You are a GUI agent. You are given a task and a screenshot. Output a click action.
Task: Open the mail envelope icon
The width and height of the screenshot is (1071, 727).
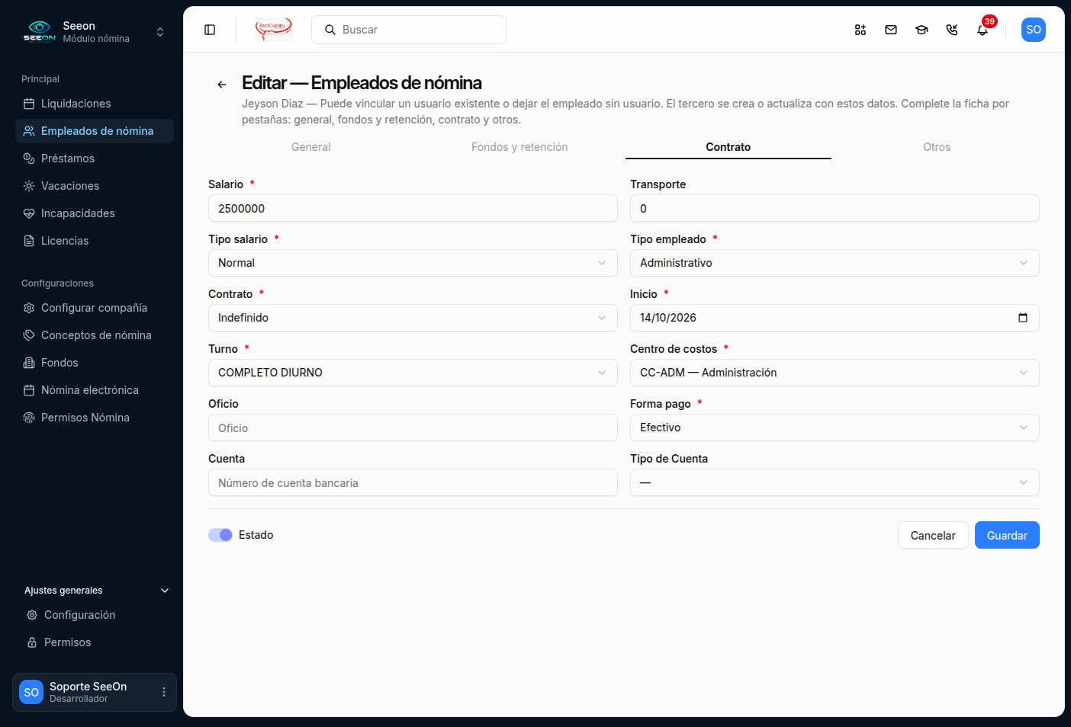(891, 30)
